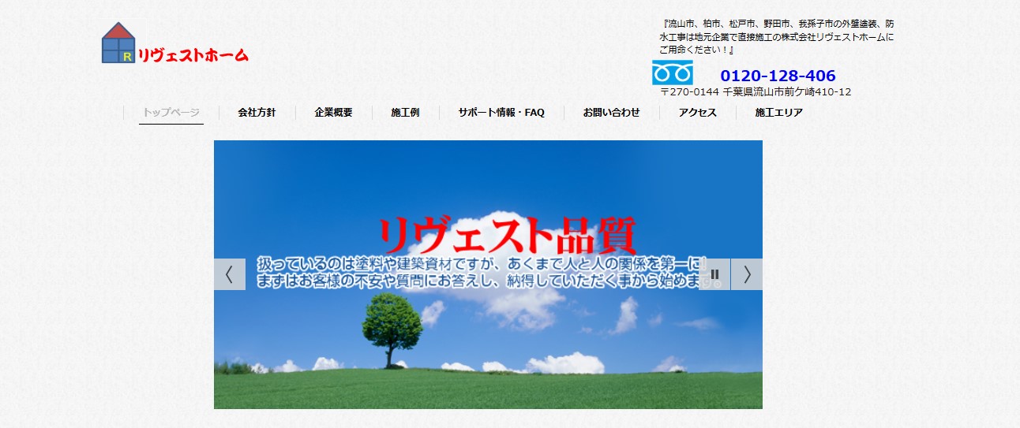The image size is (1020, 428).
Task: Click the address text 〒270-0144 千葉県流山市
Action: [x=755, y=92]
